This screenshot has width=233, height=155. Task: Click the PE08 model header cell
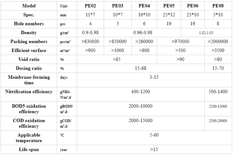click(218, 6)
